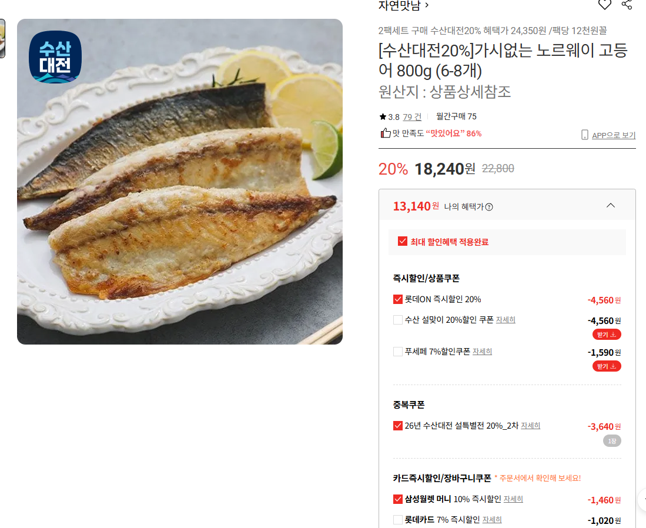Click the phone icon beside APP으로 보기
The image size is (646, 528).
pyautogui.click(x=584, y=135)
